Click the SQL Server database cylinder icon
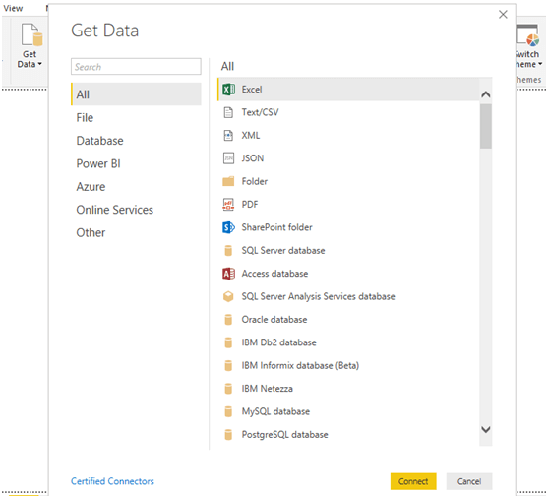 point(228,251)
